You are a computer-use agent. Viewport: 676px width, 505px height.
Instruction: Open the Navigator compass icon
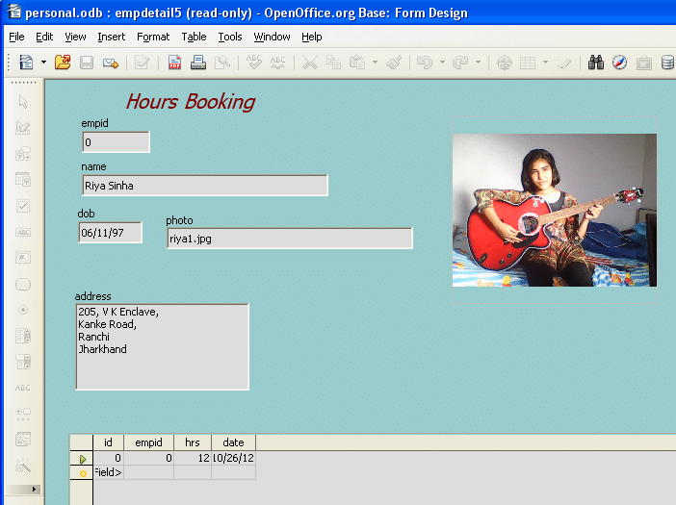(x=619, y=63)
